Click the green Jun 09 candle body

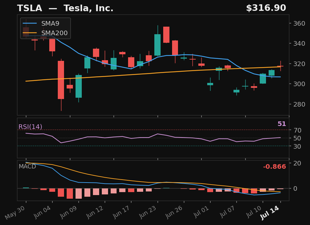pyautogui.click(x=79, y=87)
